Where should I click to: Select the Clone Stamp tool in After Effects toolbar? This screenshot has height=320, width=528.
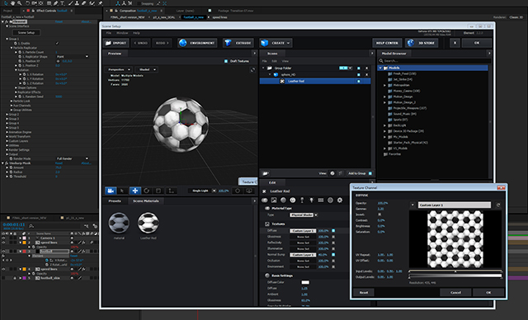tap(77, 3)
